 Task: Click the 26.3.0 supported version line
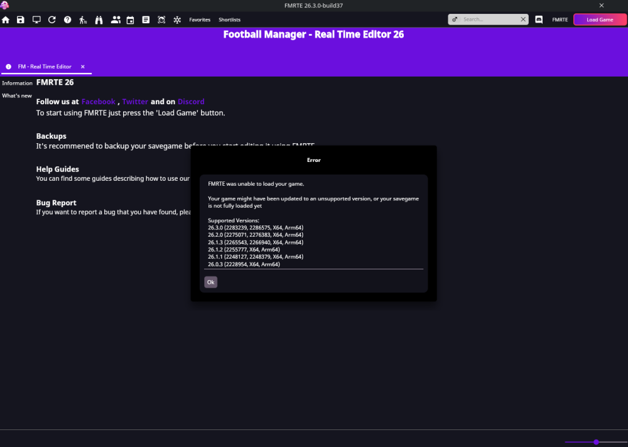pyautogui.click(x=256, y=227)
